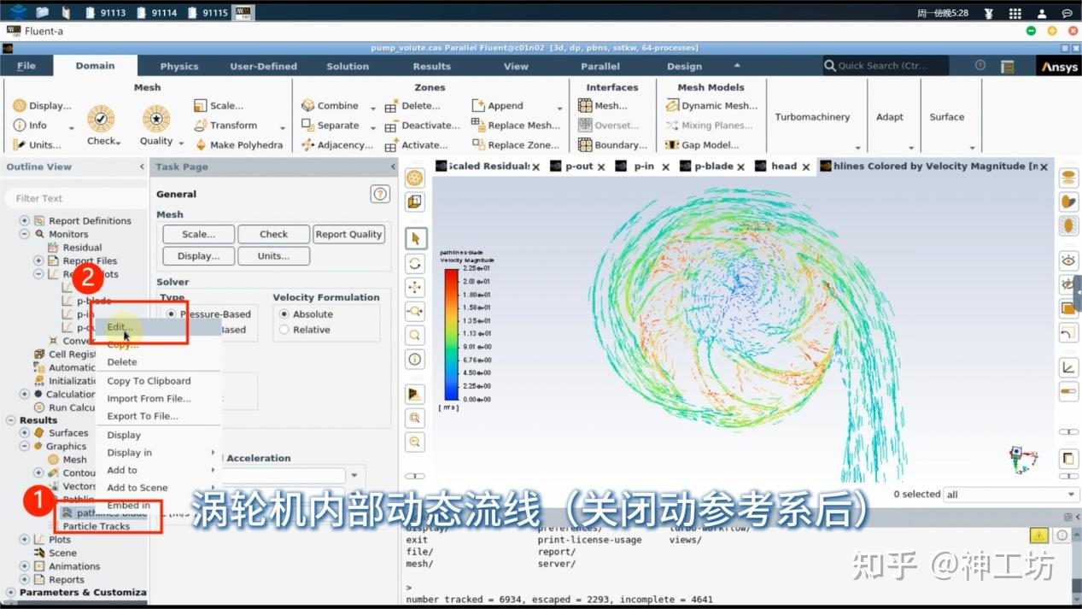Click the Filter Text field in Outline View
The width and height of the screenshot is (1082, 609).
tap(74, 198)
